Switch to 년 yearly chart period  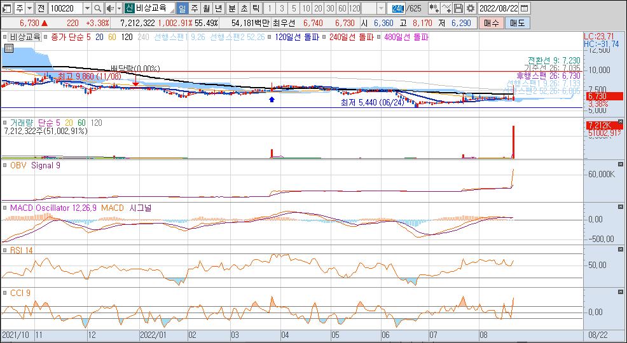pos(218,8)
